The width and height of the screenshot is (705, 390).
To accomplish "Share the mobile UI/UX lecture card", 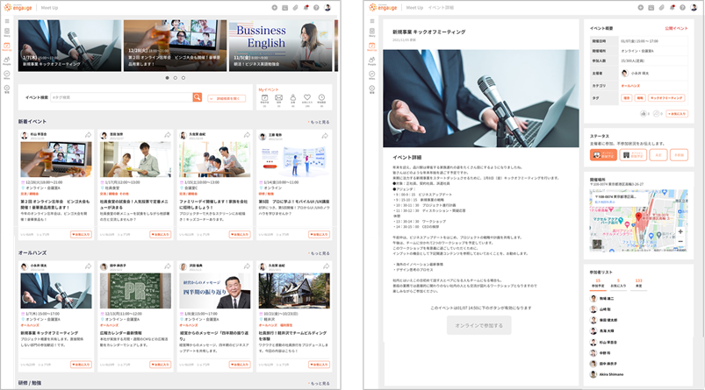I will pyautogui.click(x=325, y=136).
